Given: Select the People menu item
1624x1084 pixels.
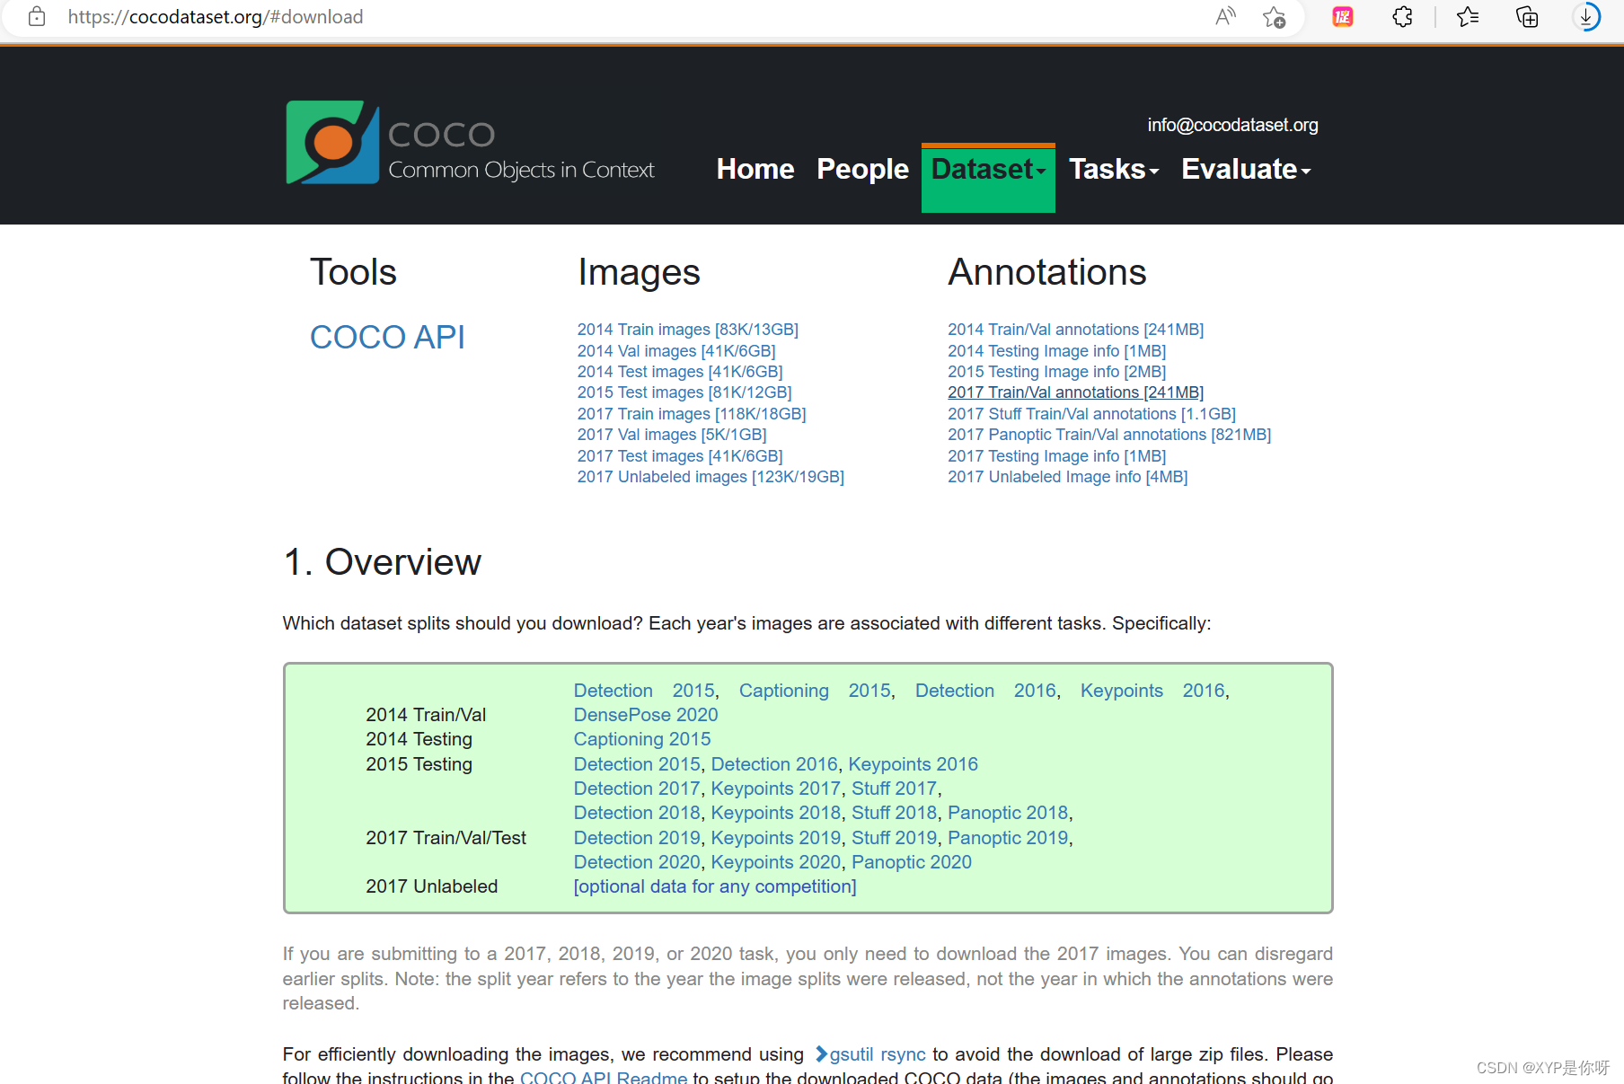Looking at the screenshot, I should tap(861, 169).
